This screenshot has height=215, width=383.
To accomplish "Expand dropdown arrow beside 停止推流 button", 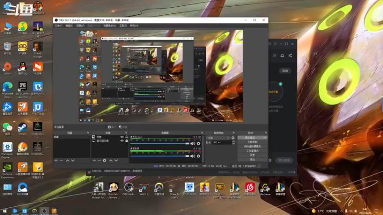I will pos(265,138).
